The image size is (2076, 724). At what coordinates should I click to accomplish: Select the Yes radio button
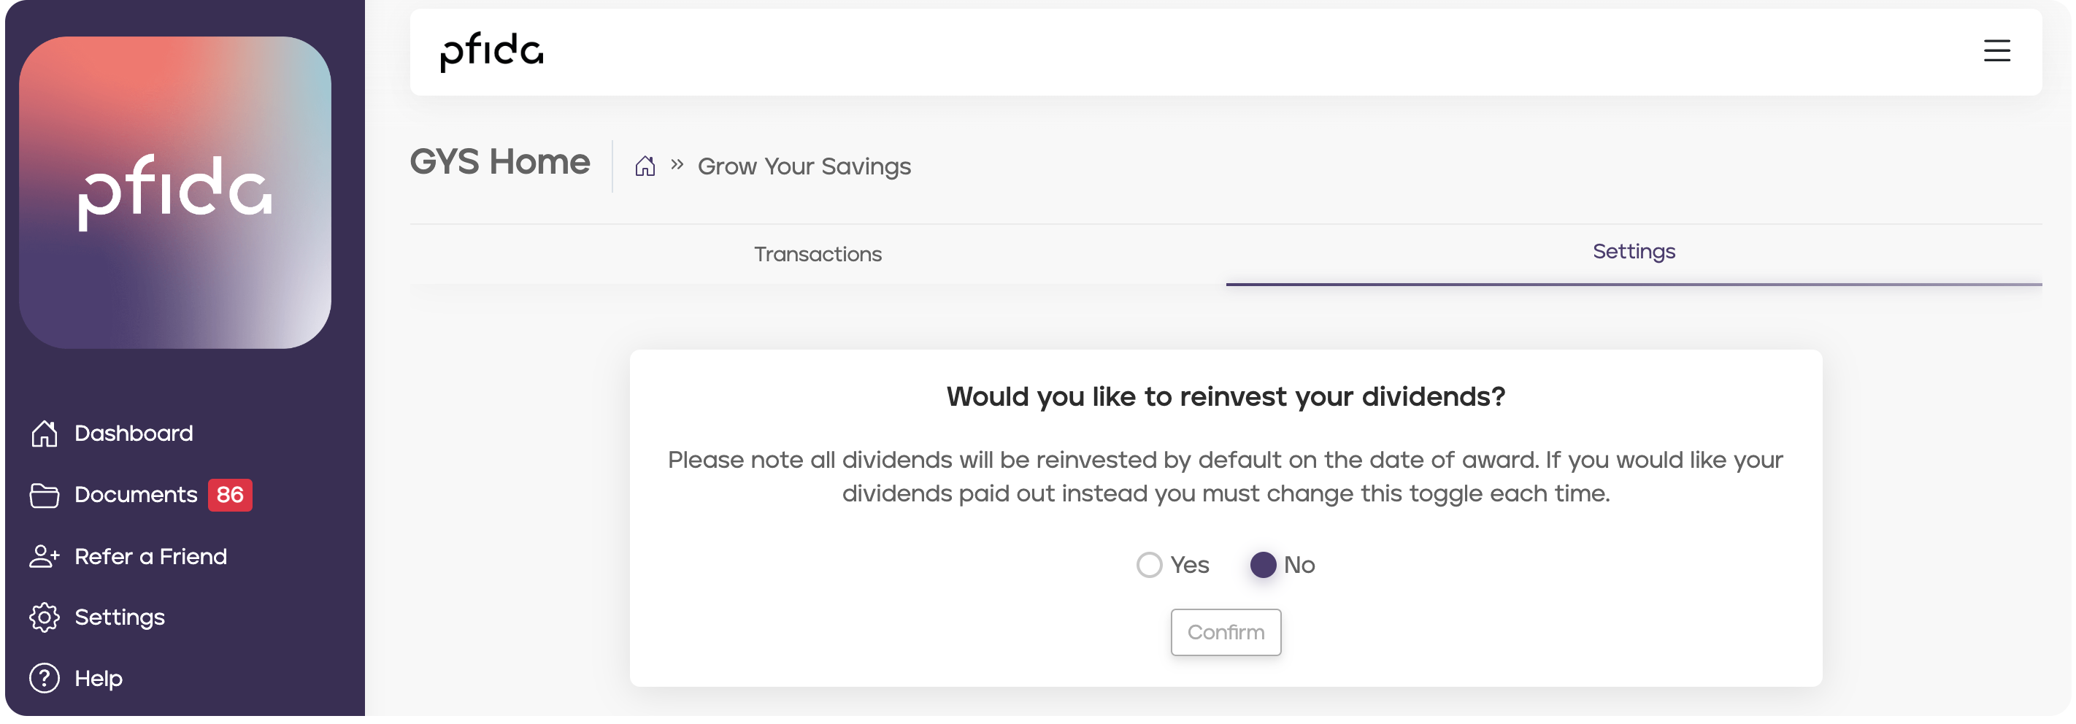click(1148, 566)
